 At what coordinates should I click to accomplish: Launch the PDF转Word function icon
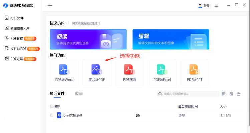pos(64,69)
